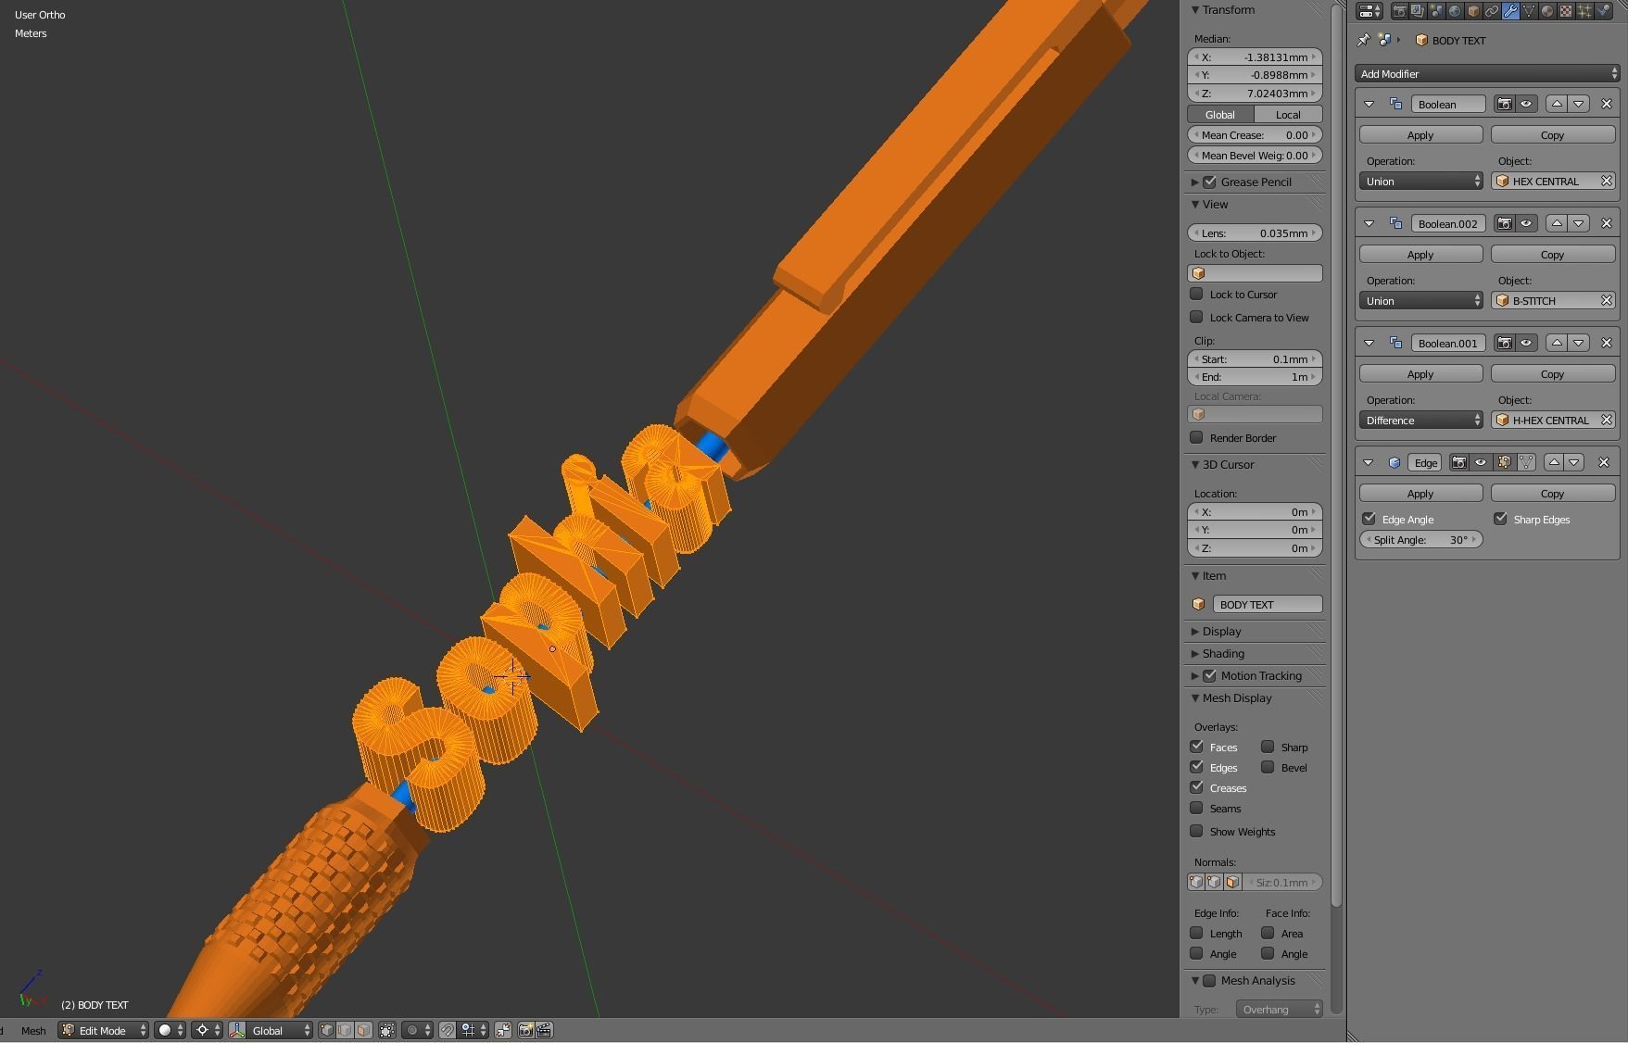Toggle render visibility of Boolean.002
The height and width of the screenshot is (1043, 1628).
tap(1505, 223)
